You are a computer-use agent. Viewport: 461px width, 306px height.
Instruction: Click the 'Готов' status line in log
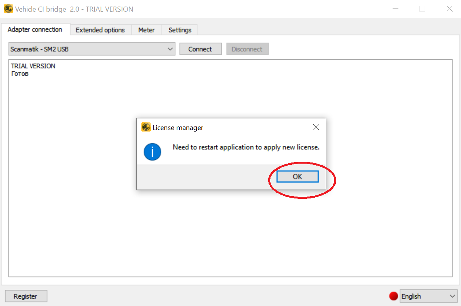[x=20, y=74]
